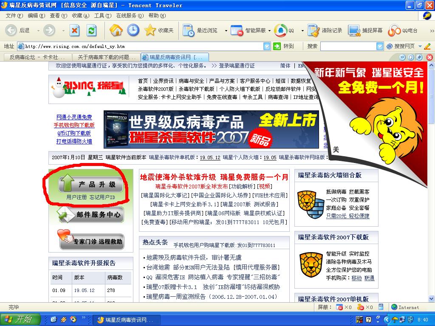
Task: Click the 瑞星反病毒资讯网 taskbar window button
Action: pyautogui.click(x=126, y=320)
